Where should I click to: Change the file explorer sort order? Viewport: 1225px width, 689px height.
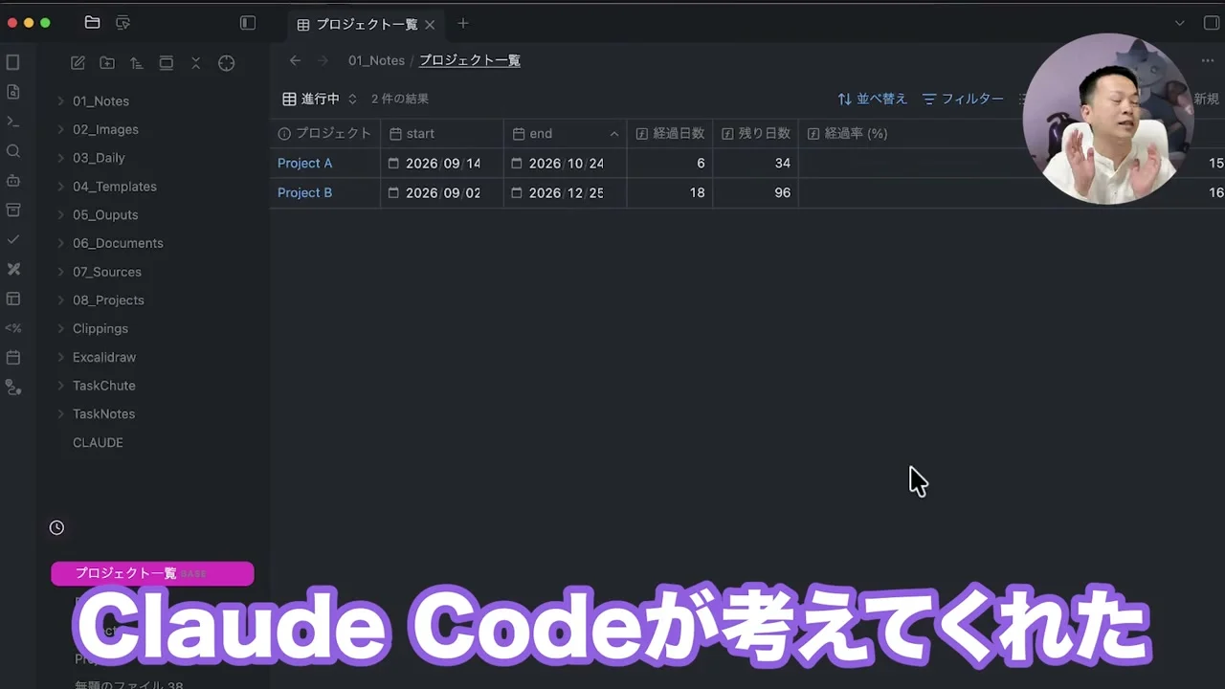137,63
